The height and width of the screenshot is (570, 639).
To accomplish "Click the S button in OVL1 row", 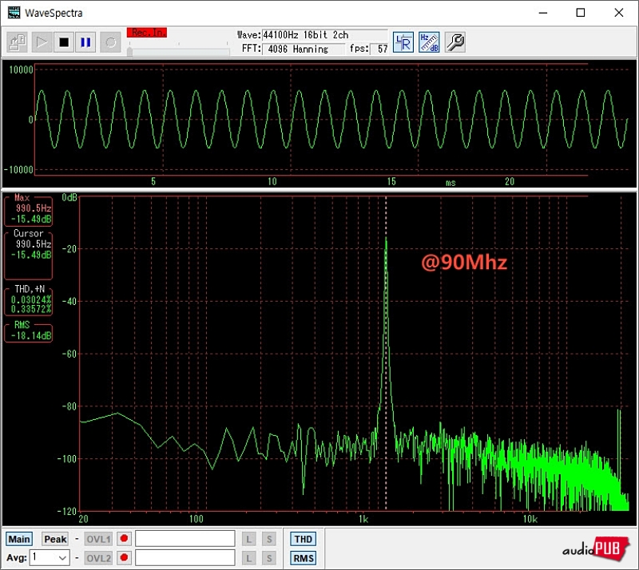I will (x=269, y=539).
